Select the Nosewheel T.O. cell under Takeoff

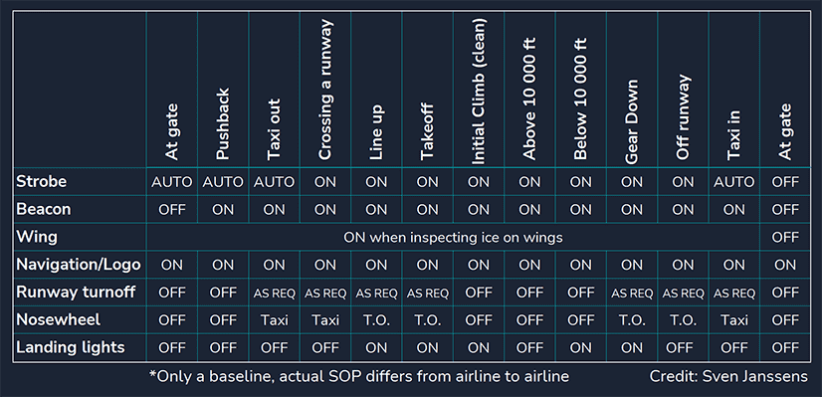tap(428, 320)
